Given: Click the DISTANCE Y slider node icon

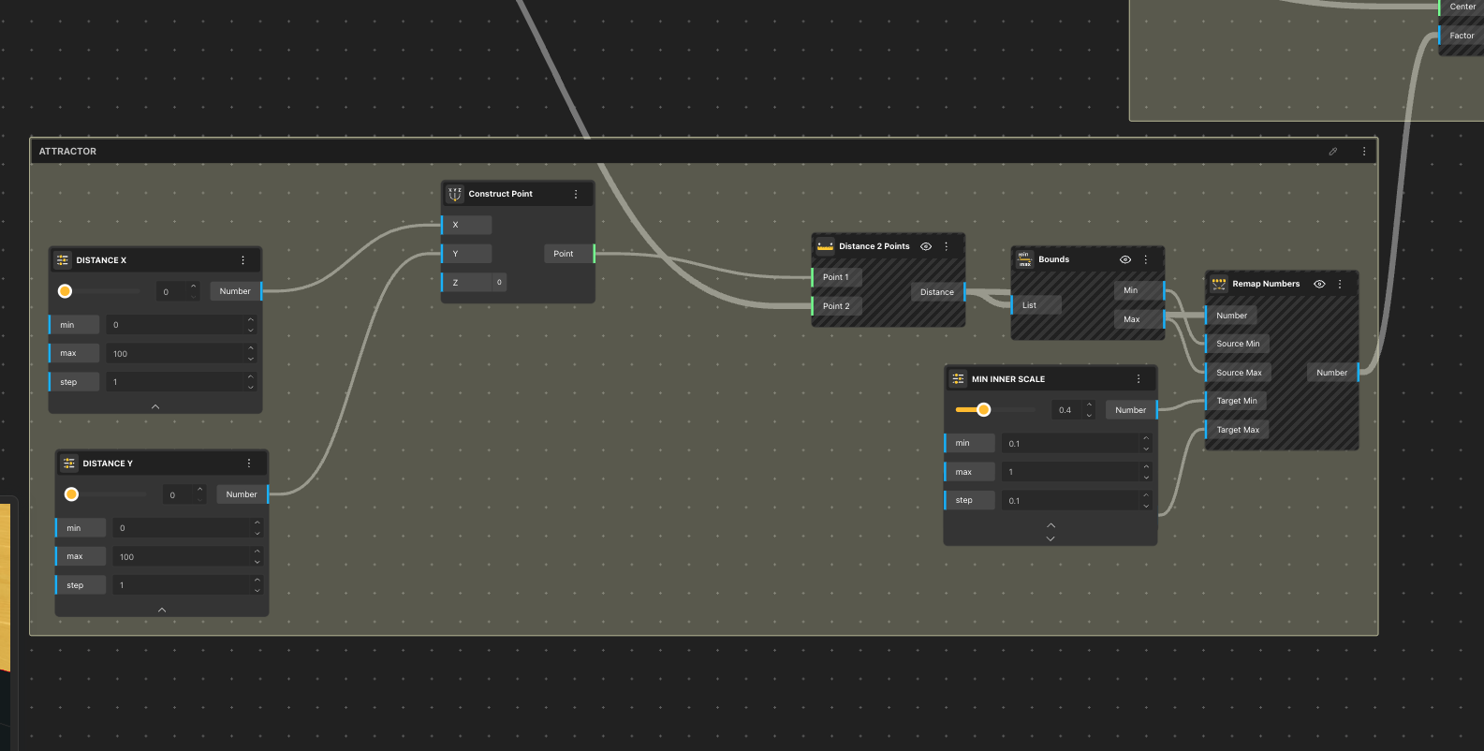Looking at the screenshot, I should (x=69, y=464).
